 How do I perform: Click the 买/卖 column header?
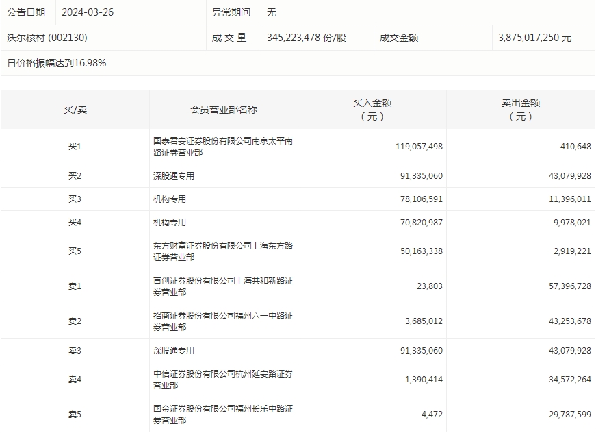coord(75,110)
